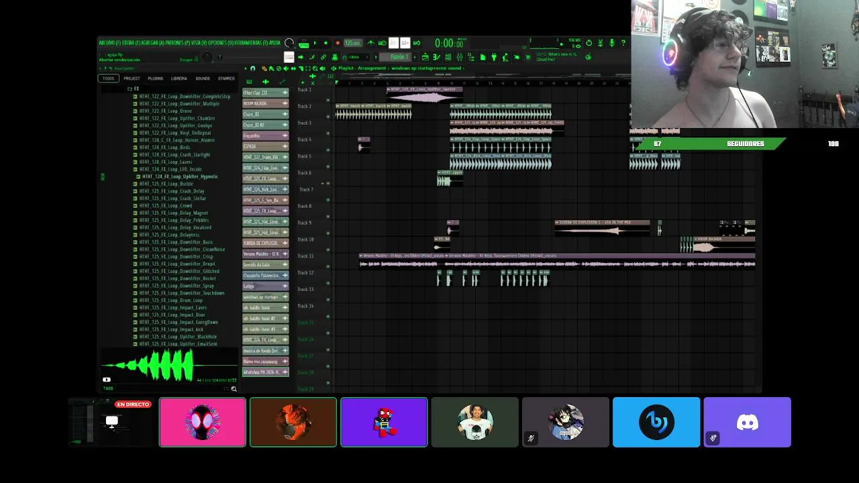Select the playlist pencil draw tool
The height and width of the screenshot is (483, 859).
(x=264, y=68)
